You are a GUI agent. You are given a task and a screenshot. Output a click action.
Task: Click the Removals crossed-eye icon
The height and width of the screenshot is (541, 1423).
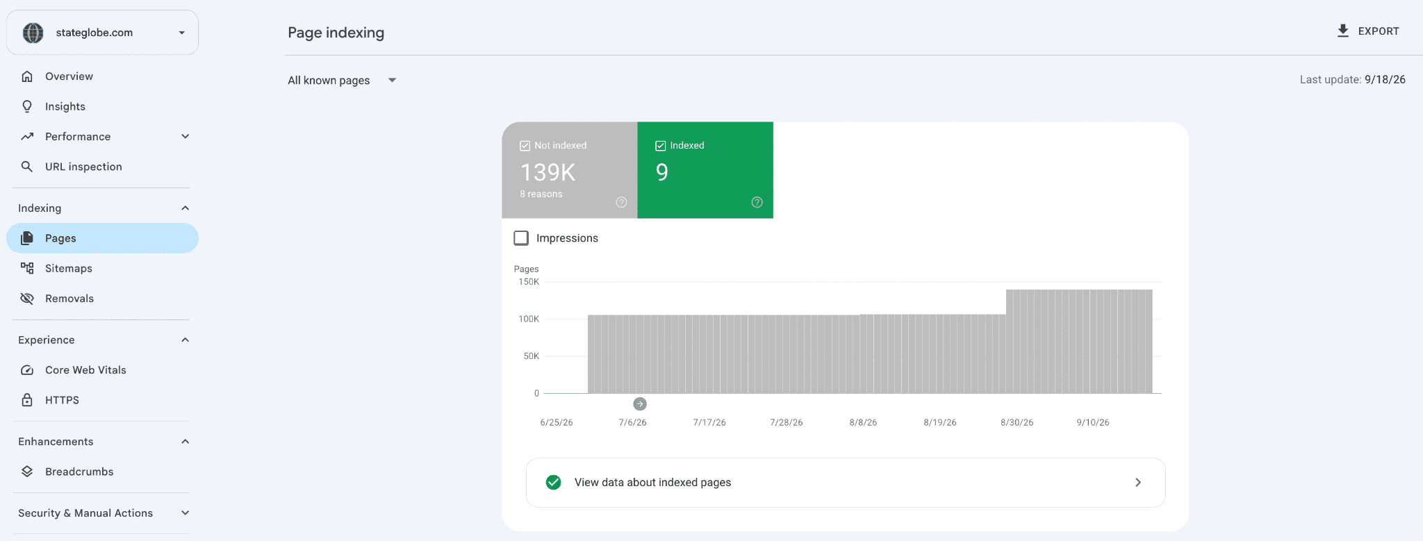[x=27, y=299]
